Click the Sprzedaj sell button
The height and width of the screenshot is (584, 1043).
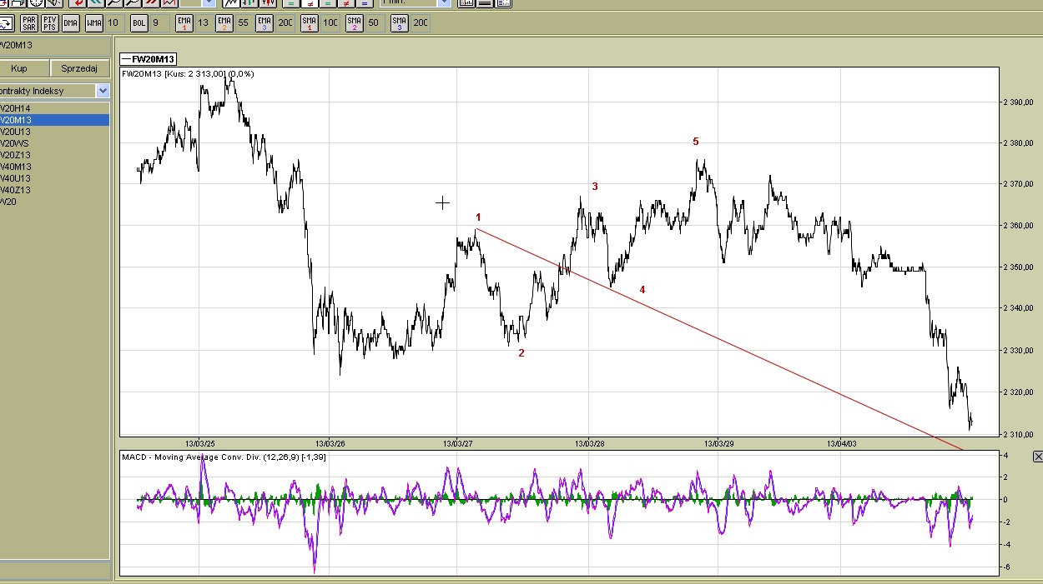click(x=79, y=69)
